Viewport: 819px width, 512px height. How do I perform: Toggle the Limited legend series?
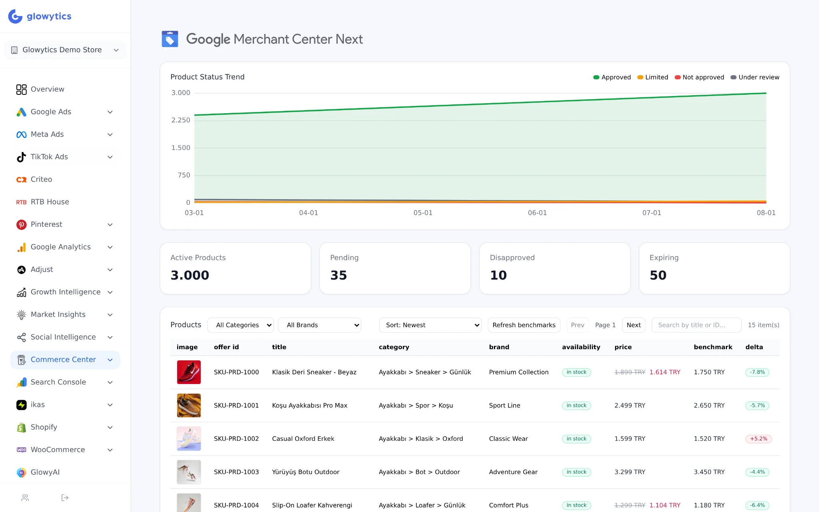(x=653, y=77)
